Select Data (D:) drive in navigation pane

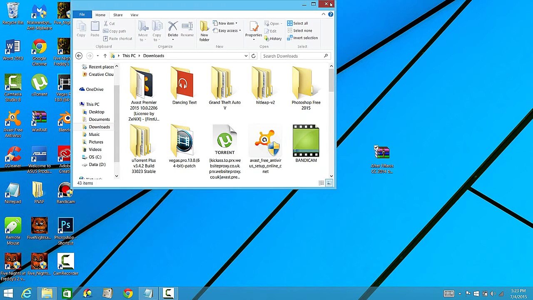coord(94,165)
